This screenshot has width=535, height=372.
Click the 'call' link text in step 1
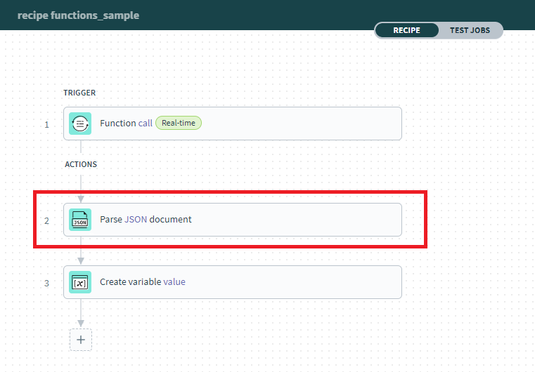(146, 123)
